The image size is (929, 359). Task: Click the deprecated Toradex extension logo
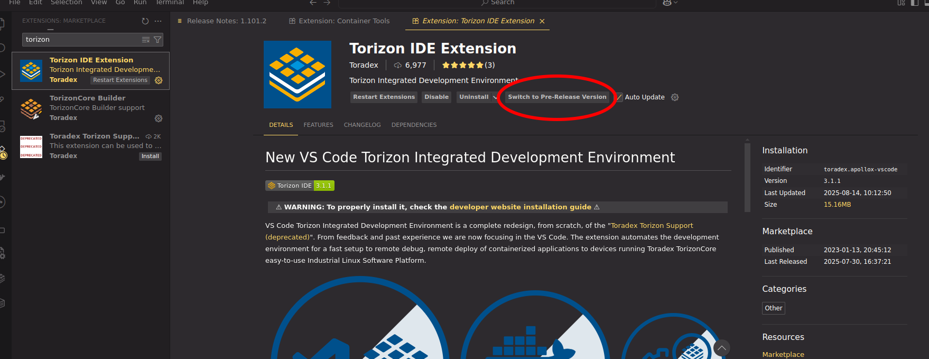[x=31, y=147]
